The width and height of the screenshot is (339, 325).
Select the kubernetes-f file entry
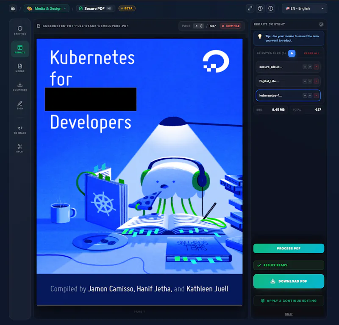(x=288, y=95)
